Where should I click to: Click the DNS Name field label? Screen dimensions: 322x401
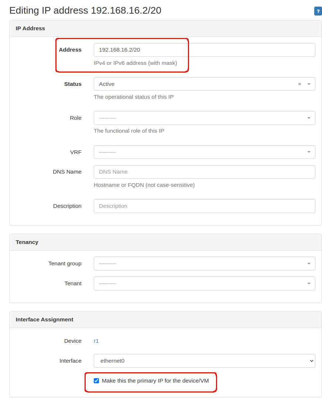pyautogui.click(x=67, y=172)
